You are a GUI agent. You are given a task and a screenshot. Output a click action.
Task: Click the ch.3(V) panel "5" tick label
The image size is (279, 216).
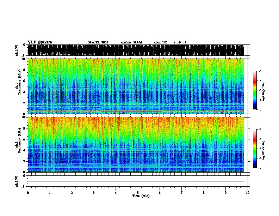[24, 176]
